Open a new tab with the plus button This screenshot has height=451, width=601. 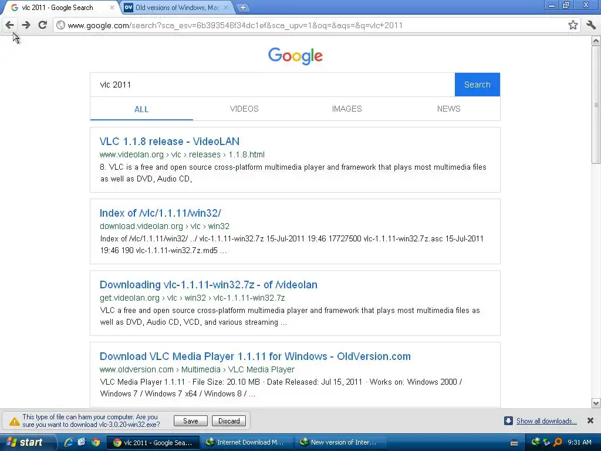242,7
